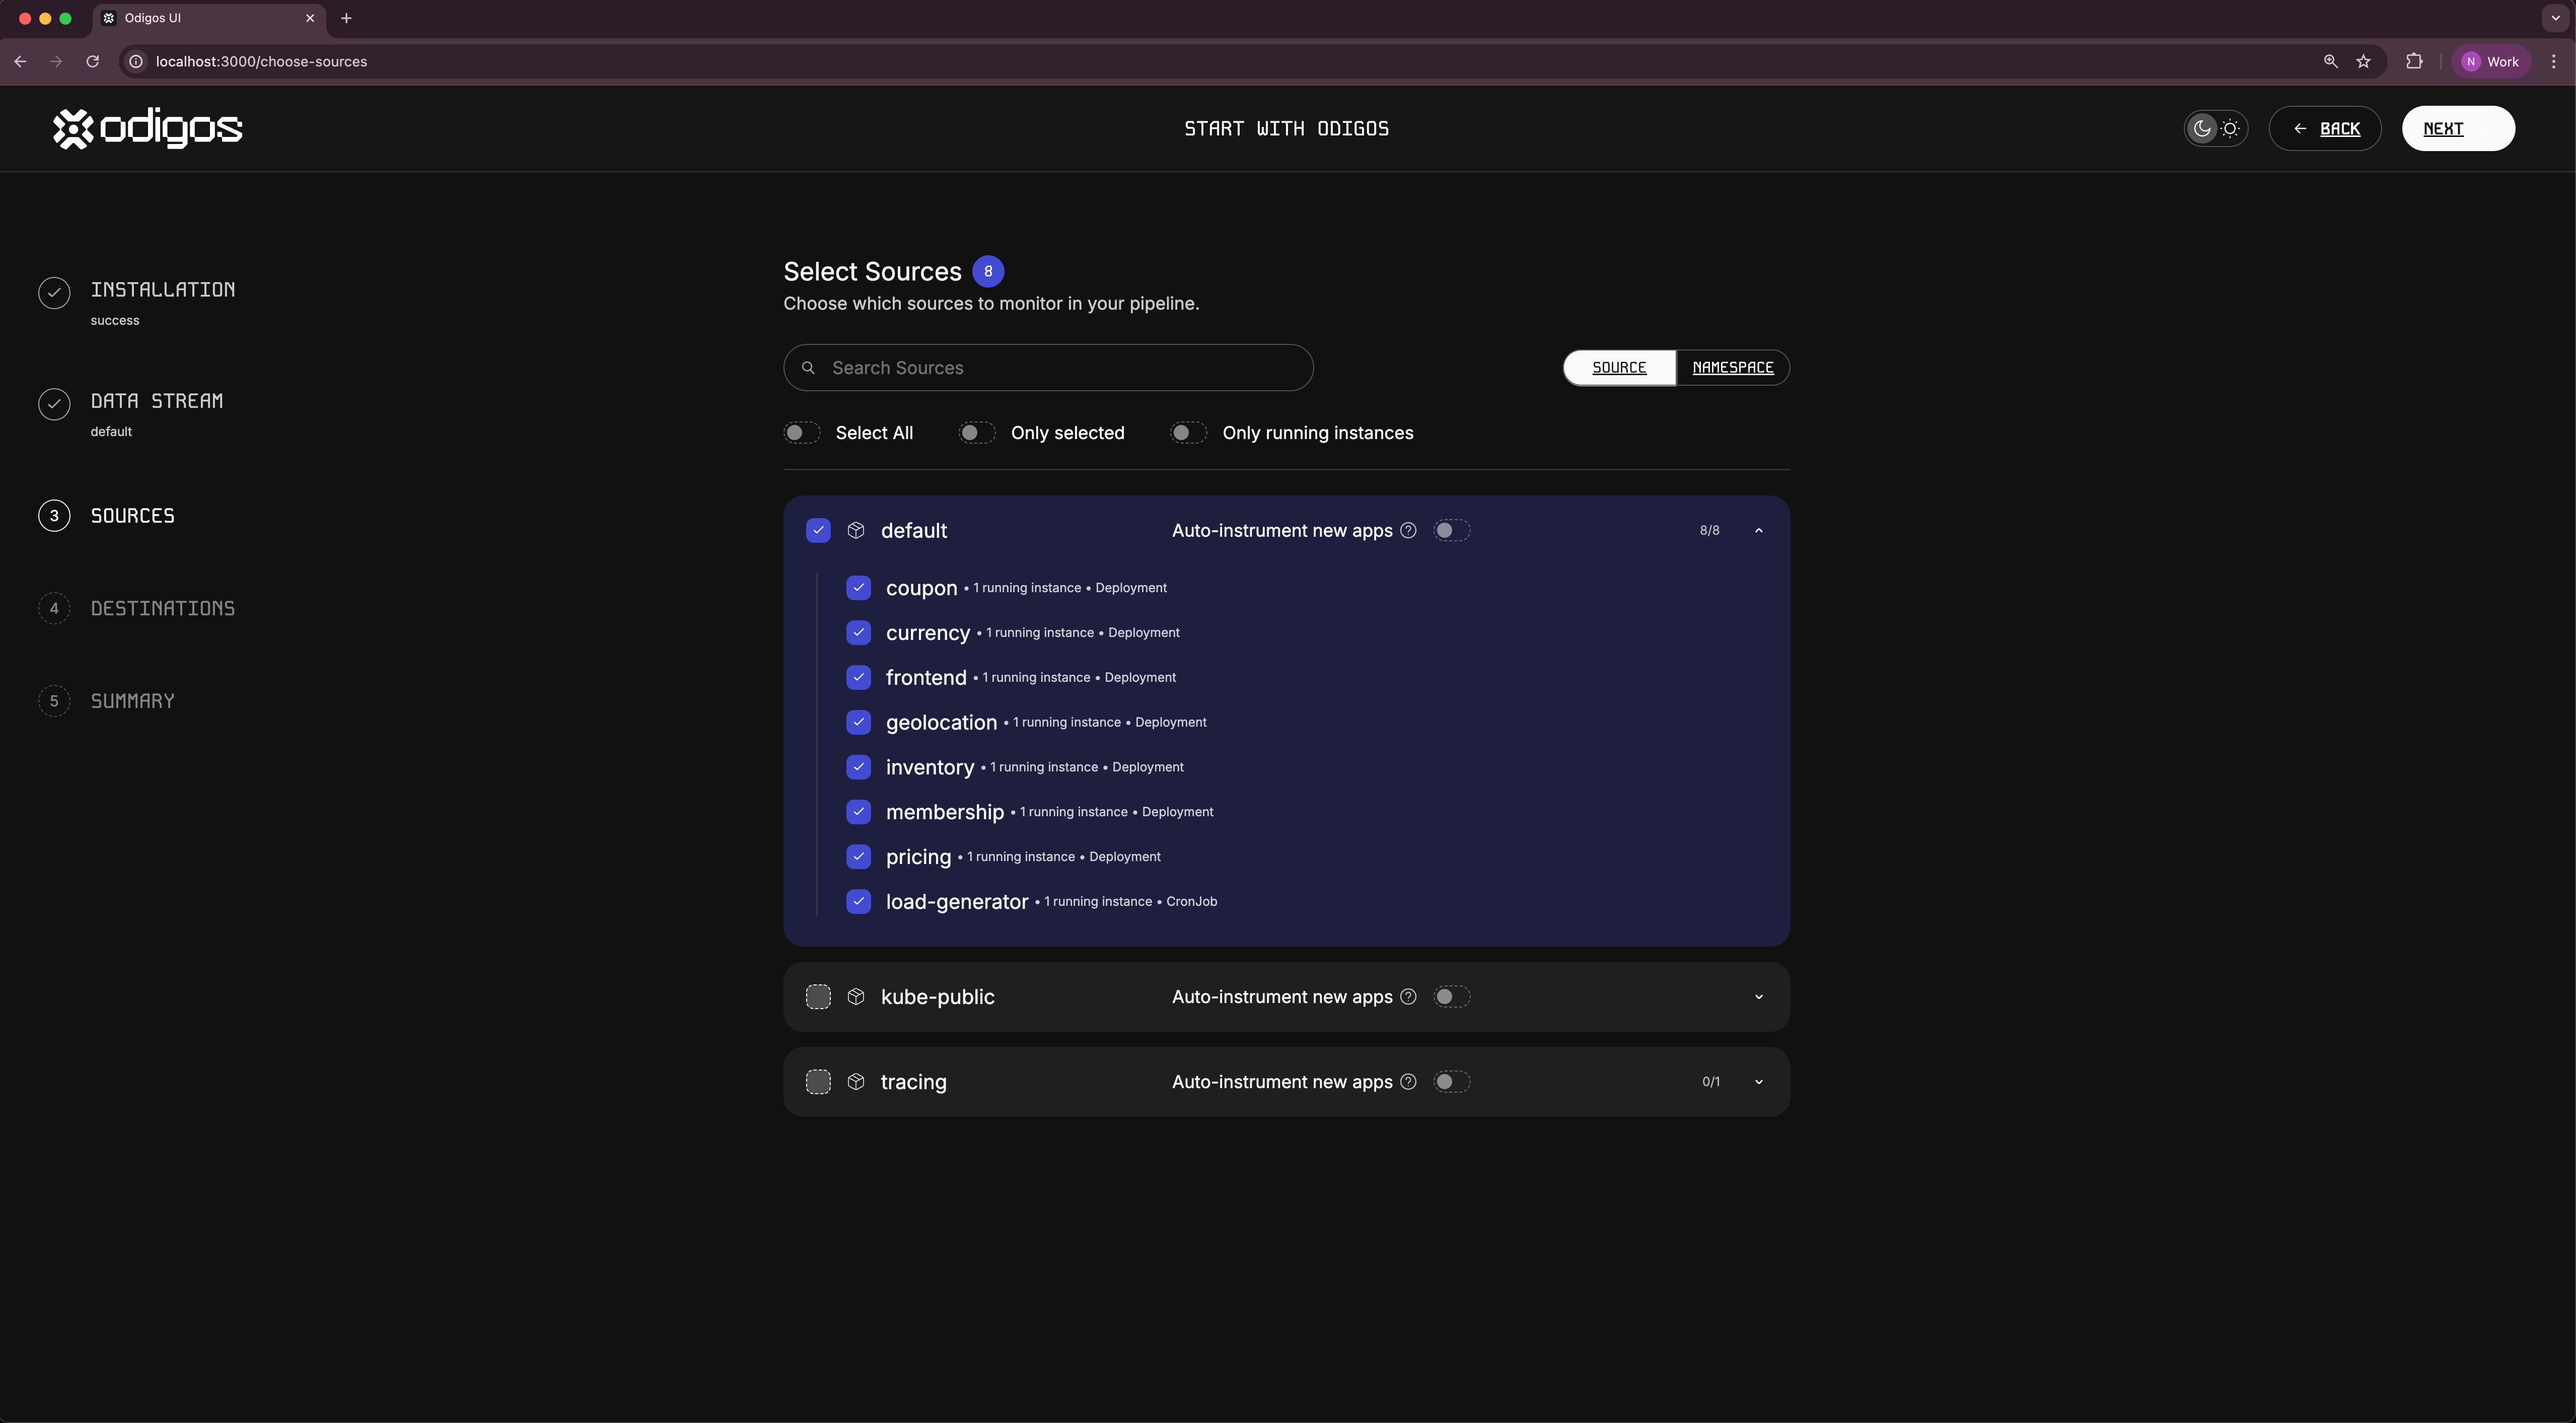The image size is (2576, 1423).
Task: Open the browser extensions puzzle icon
Action: (x=2414, y=61)
